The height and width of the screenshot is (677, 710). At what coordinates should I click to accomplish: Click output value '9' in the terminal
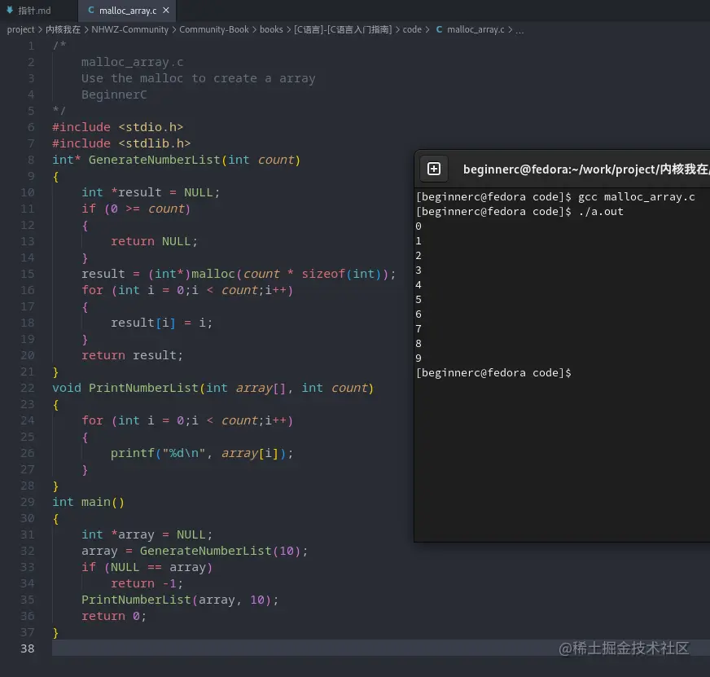pyautogui.click(x=419, y=358)
